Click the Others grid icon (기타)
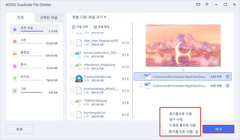Viewport: 240px width, 140px height. (15, 91)
